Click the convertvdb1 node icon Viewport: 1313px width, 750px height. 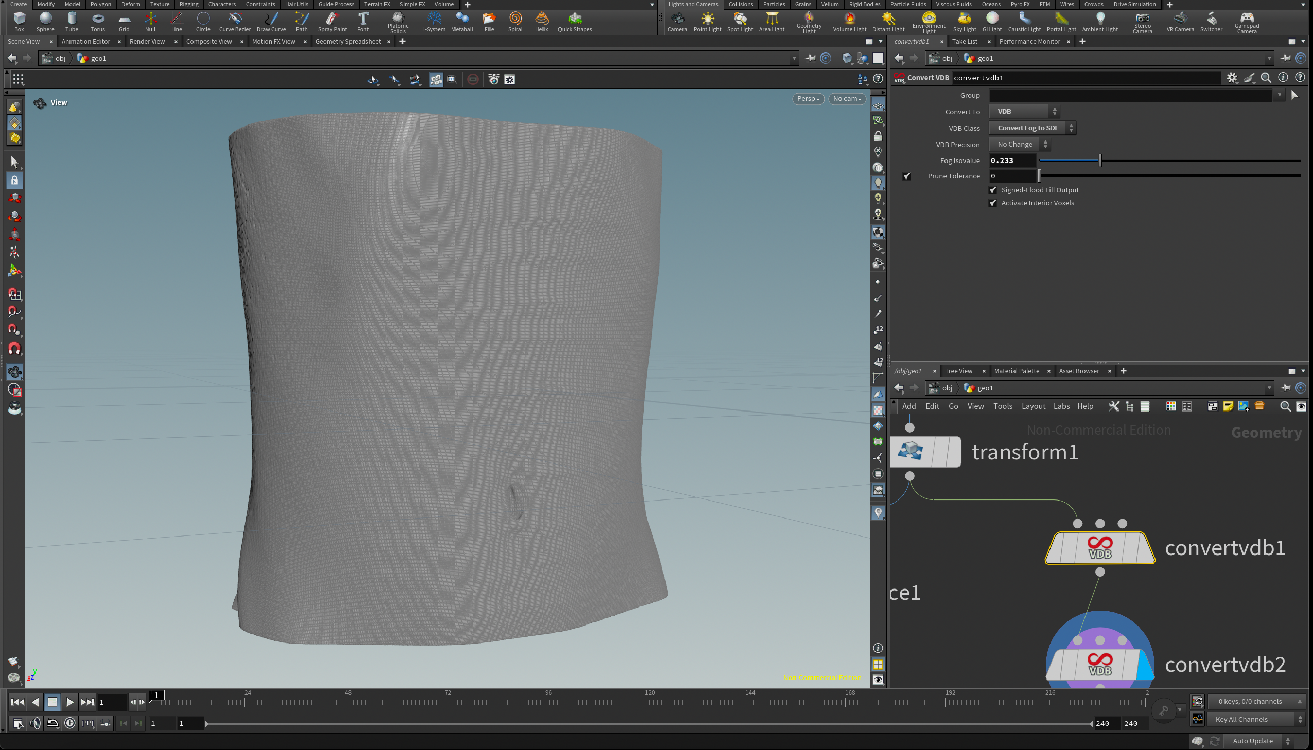1100,547
